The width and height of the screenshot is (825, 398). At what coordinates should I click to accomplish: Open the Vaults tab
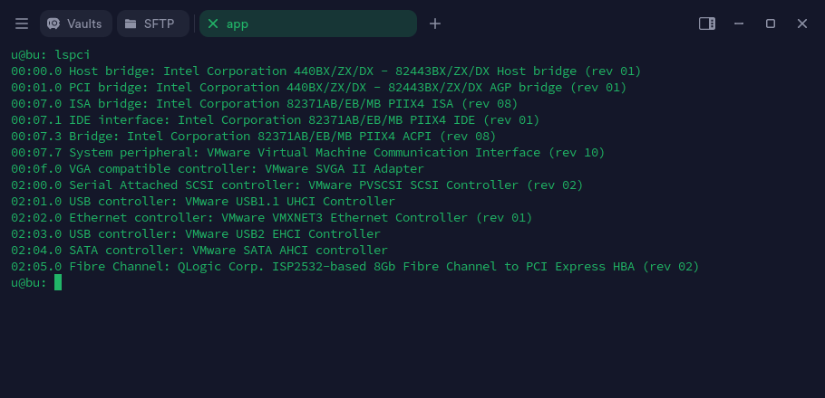pos(76,24)
